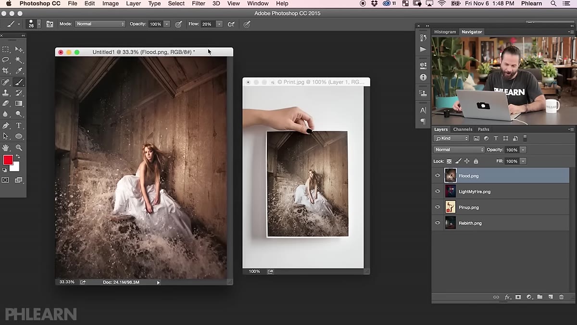Open the Flow value dropdown
The width and height of the screenshot is (577, 325).
click(219, 24)
